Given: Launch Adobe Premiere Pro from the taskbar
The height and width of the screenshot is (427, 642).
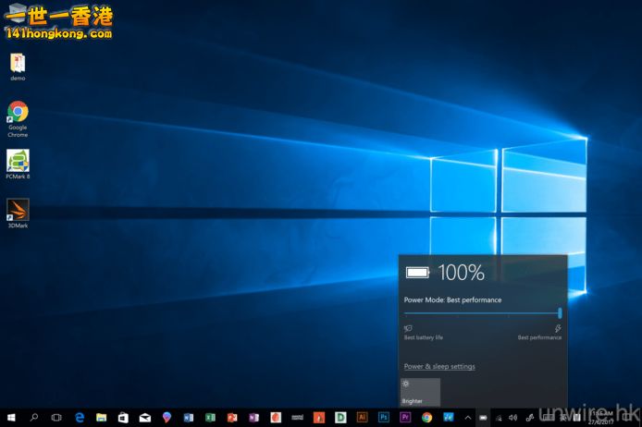Looking at the screenshot, I should [405, 417].
